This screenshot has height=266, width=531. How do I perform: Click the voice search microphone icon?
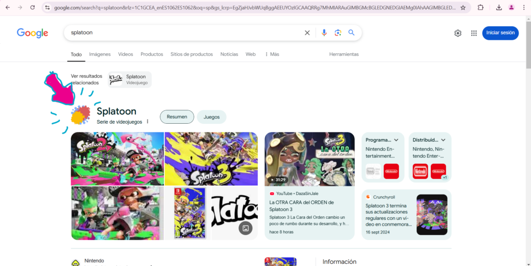(x=324, y=33)
